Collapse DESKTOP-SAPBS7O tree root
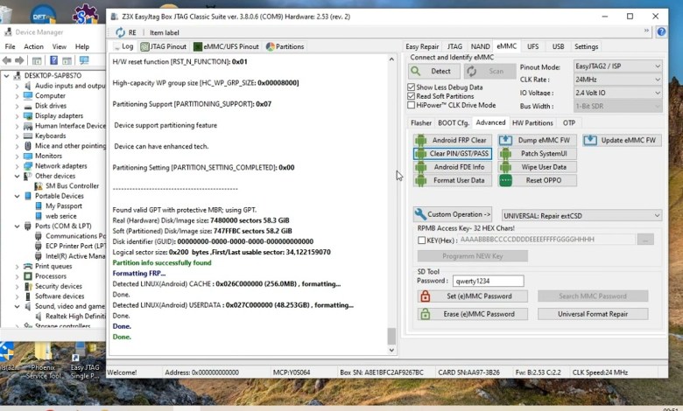 point(6,76)
